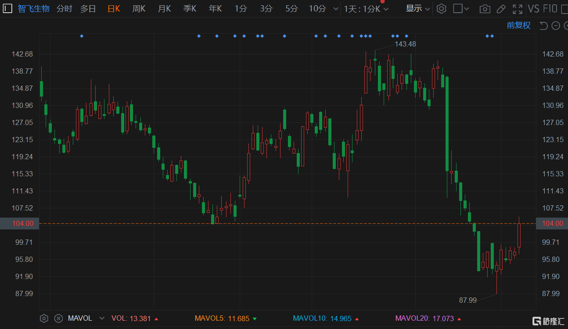Switch to the 分时 intraday tab
The height and width of the screenshot is (329, 568).
64,9
